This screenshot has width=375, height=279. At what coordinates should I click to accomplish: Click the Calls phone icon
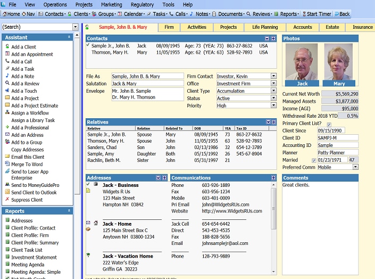pos(171,14)
